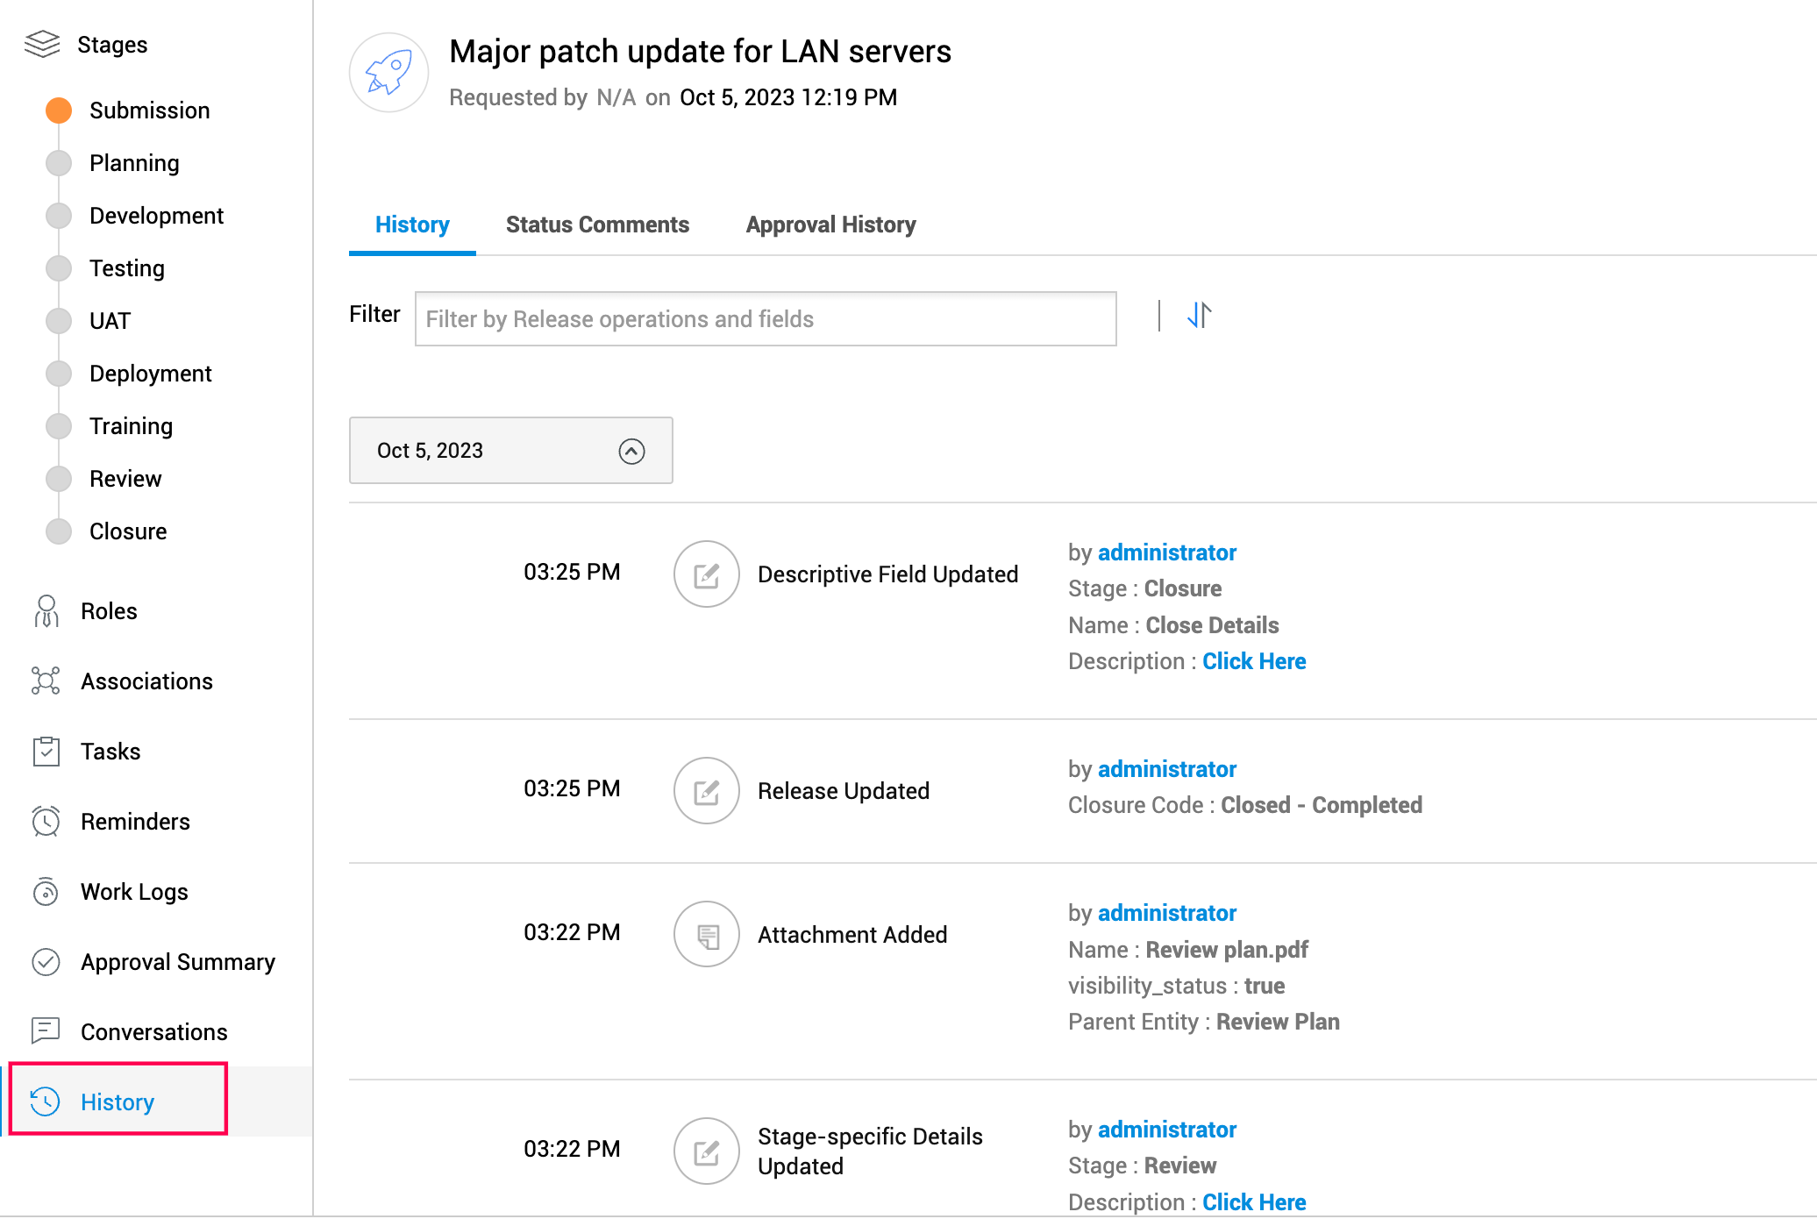Click the Stages header icon

(42, 44)
